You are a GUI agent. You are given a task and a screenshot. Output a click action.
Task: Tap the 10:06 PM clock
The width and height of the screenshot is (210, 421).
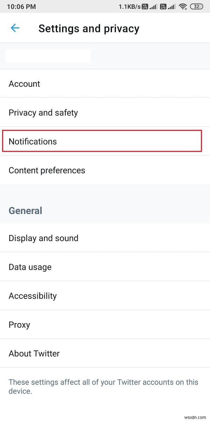click(x=21, y=6)
